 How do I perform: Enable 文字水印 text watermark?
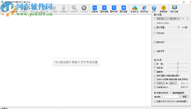click(x=155, y=33)
